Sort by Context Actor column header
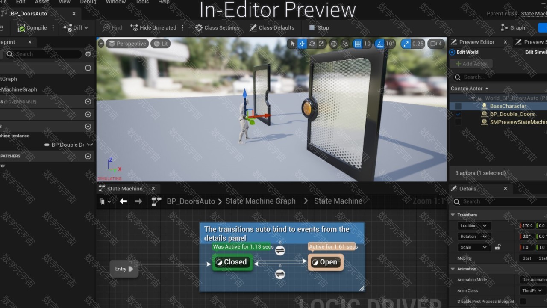Image resolution: width=547 pixels, height=308 pixels. click(469, 89)
